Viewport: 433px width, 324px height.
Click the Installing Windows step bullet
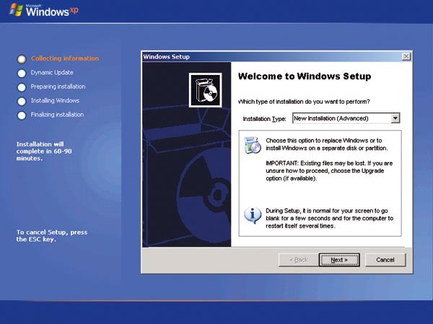(x=22, y=101)
